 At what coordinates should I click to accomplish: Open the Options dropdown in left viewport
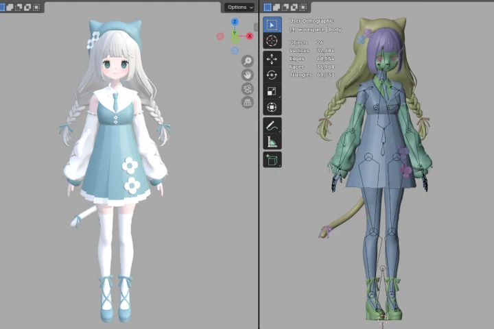[239, 7]
